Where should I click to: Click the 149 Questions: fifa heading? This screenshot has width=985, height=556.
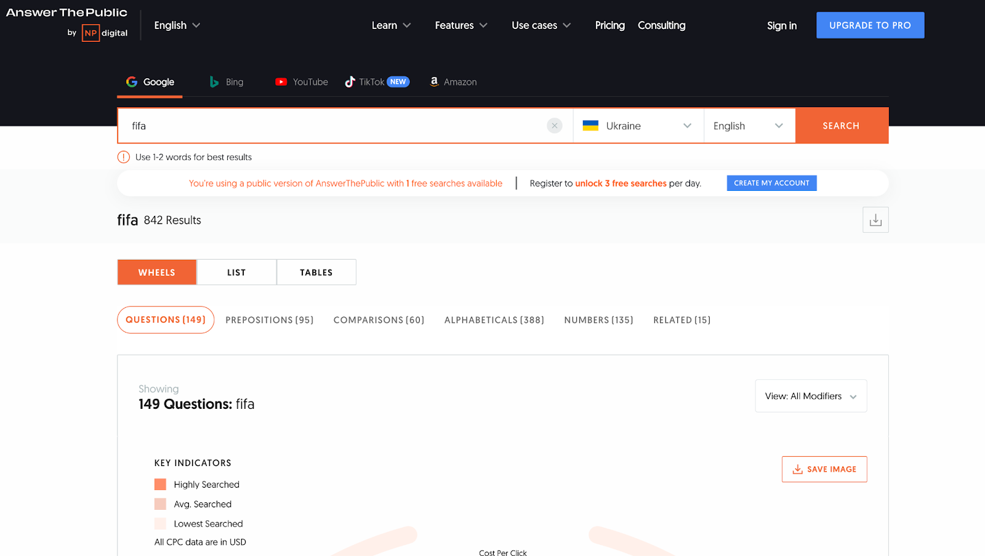pyautogui.click(x=196, y=404)
